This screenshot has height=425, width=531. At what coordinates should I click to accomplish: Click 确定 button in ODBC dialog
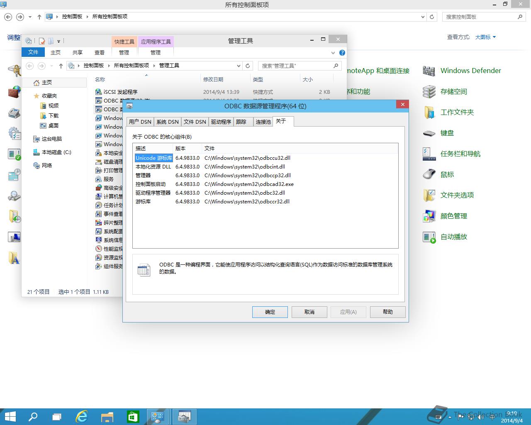(270, 312)
